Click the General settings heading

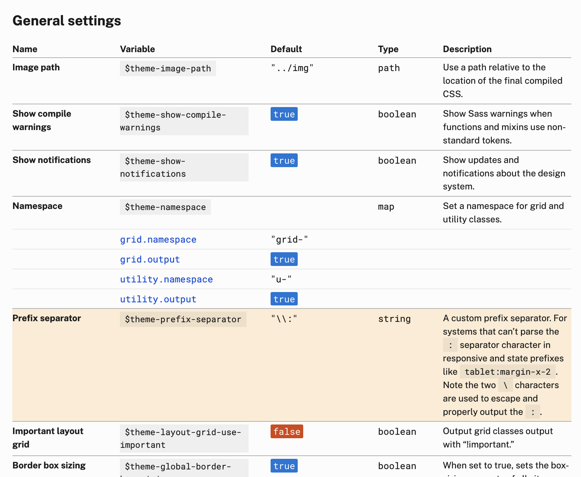[67, 21]
